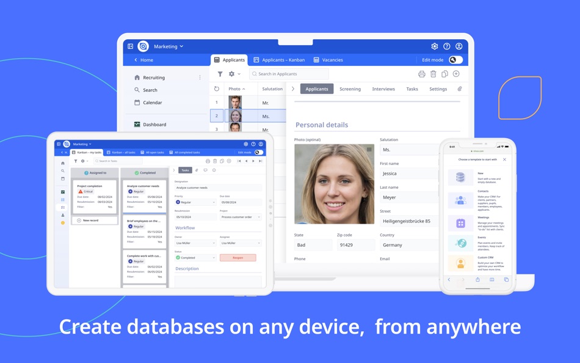The height and width of the screenshot is (363, 580).
Task: Open user account icon on laptop
Action: point(459,46)
